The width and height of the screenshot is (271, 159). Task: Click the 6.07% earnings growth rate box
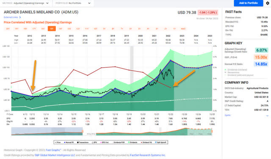(x=262, y=50)
